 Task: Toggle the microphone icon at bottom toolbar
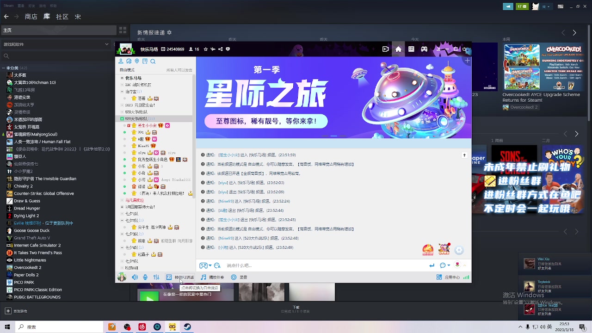(x=145, y=277)
